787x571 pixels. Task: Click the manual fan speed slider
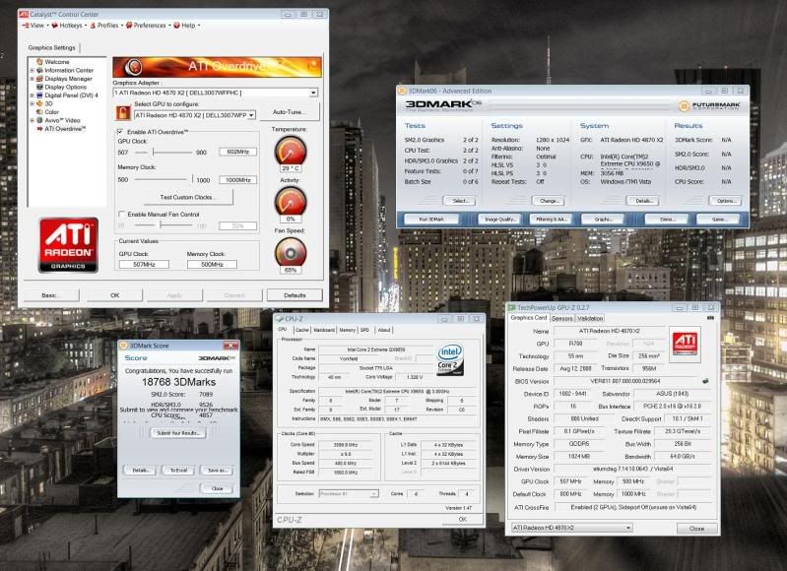162,225
